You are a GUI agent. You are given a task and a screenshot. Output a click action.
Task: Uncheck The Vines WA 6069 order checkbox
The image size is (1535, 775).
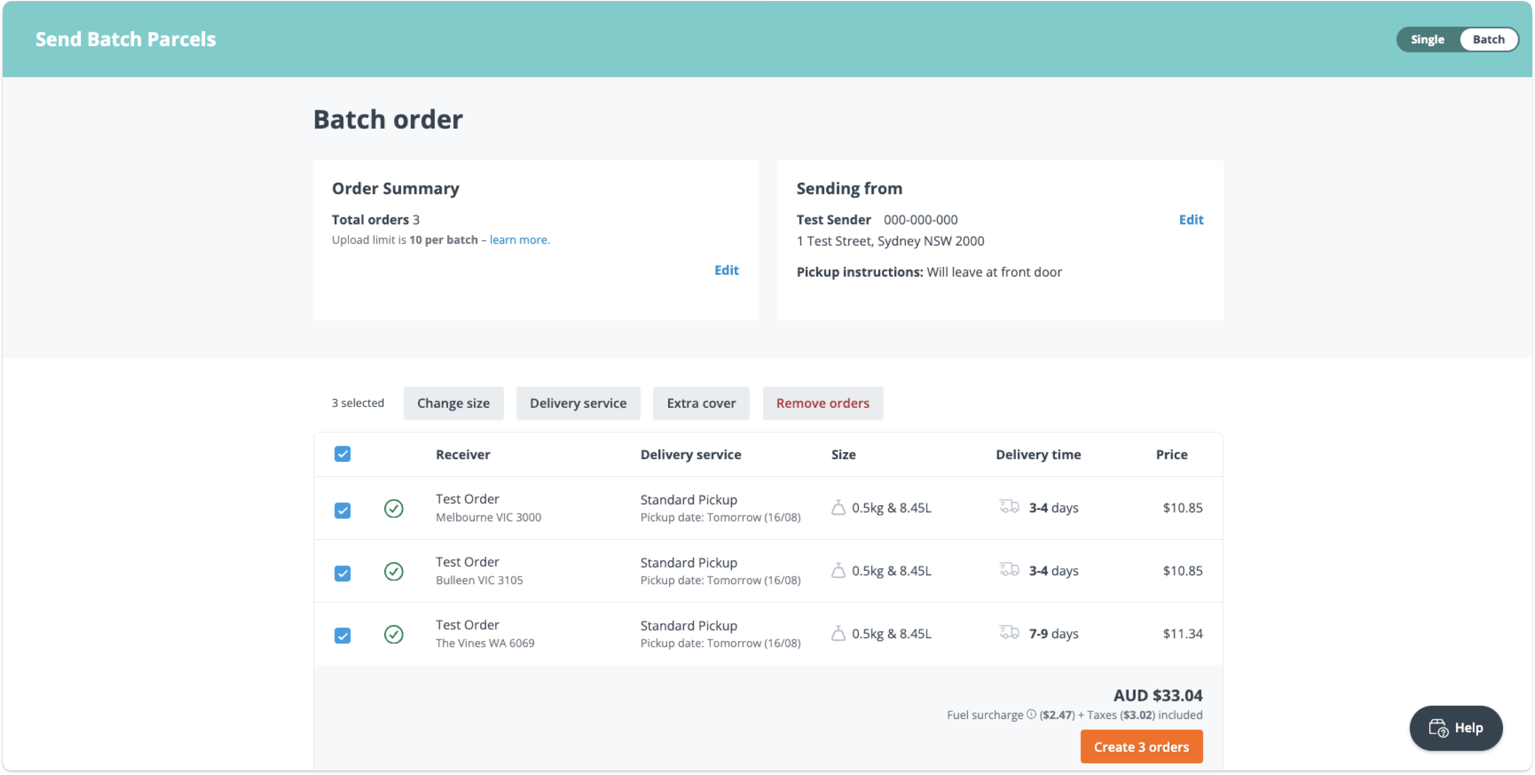coord(342,636)
